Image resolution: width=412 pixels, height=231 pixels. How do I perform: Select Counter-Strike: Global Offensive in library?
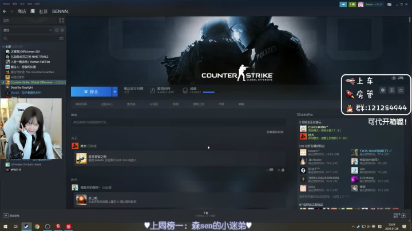point(33,82)
